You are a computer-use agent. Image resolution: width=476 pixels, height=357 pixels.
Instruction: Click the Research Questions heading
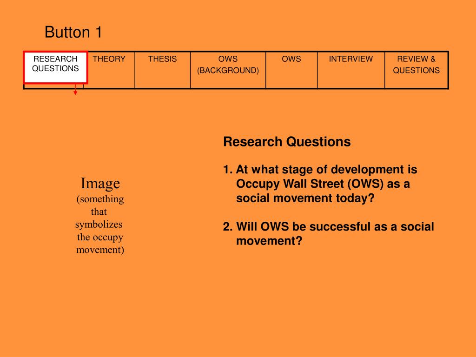287,142
